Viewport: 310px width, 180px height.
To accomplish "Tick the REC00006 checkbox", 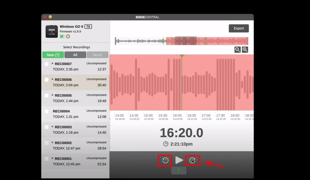I will 46,80.
